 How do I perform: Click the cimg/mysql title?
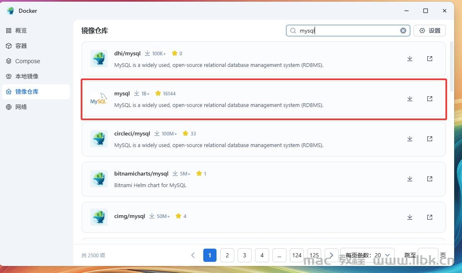click(x=130, y=216)
